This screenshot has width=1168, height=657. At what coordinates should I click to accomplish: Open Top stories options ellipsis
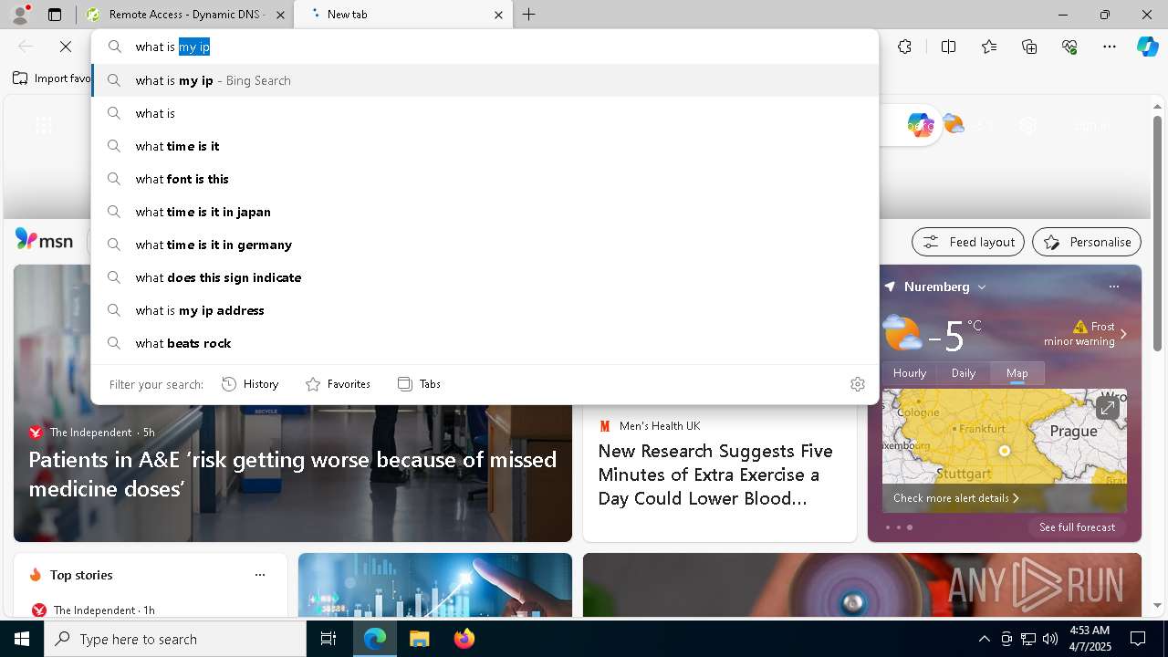click(260, 575)
